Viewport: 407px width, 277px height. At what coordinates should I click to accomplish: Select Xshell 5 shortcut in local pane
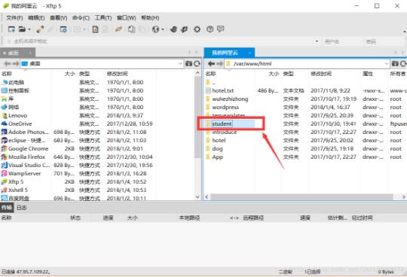[18, 190]
